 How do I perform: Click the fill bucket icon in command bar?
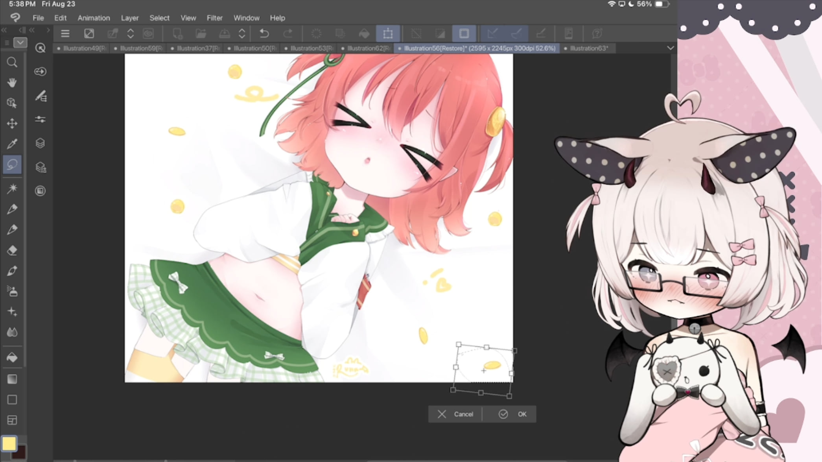[x=364, y=33]
